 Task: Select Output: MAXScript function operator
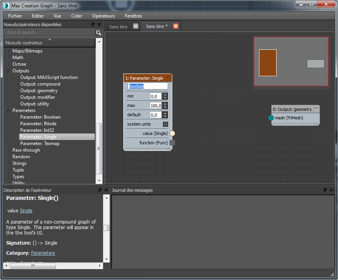point(49,77)
